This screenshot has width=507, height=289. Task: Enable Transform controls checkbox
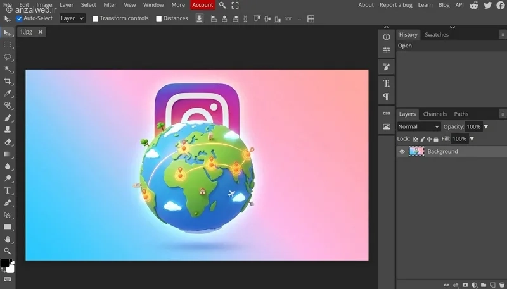96,19
